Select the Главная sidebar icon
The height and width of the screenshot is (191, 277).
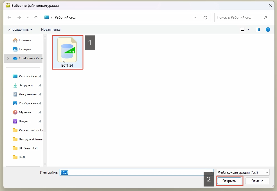pos(15,40)
